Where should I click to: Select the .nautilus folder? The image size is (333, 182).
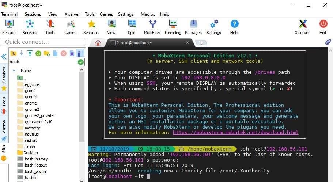point(28,134)
